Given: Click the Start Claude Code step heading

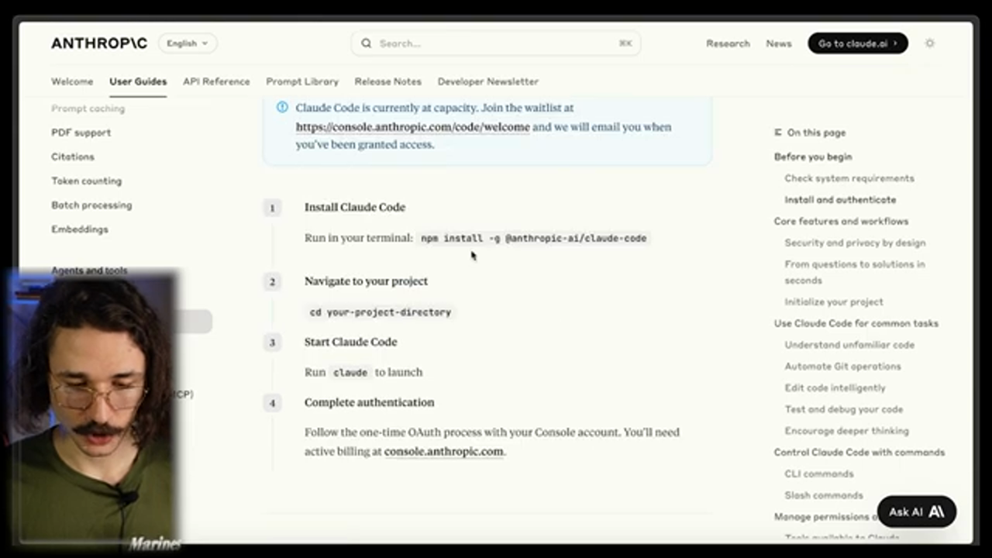Looking at the screenshot, I should pos(350,342).
